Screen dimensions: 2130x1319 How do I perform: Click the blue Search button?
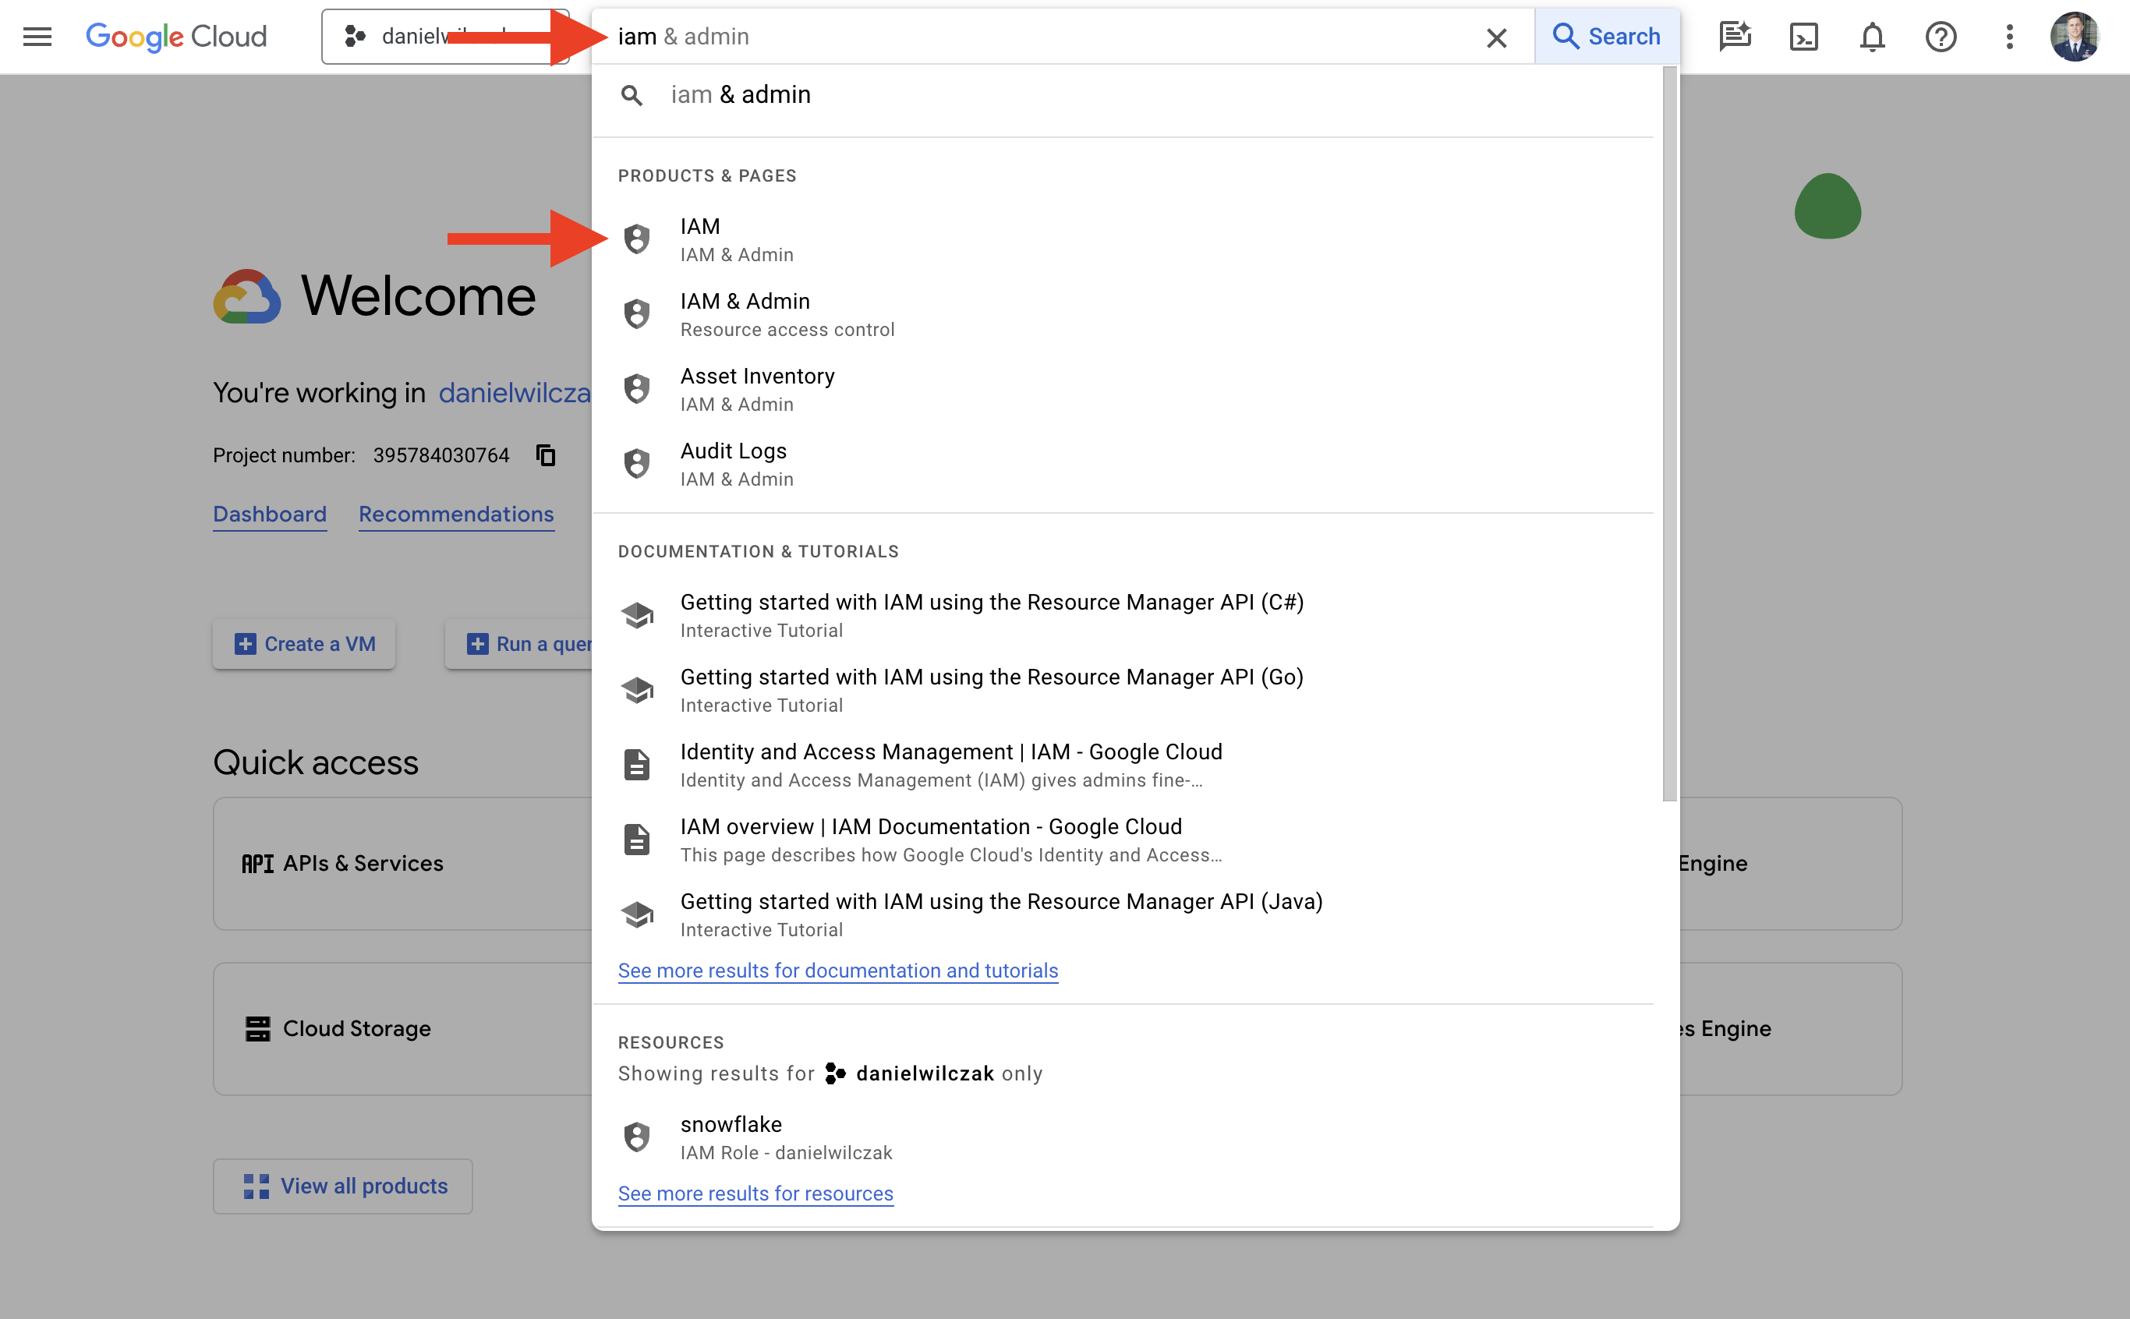click(1606, 37)
